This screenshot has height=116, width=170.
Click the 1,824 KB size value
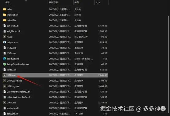coord(103,42)
